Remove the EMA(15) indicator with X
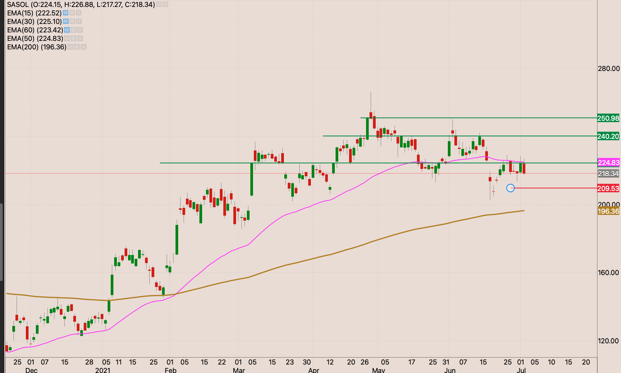Image resolution: width=621 pixels, height=373 pixels. click(79, 13)
